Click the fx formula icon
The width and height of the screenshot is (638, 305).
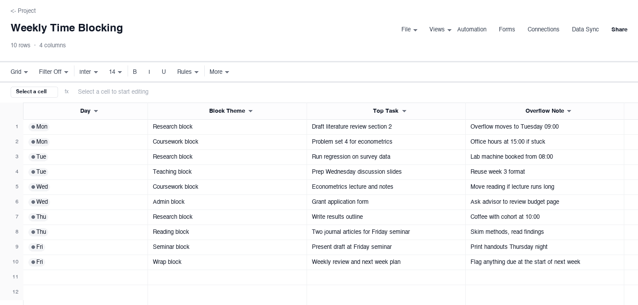(67, 92)
